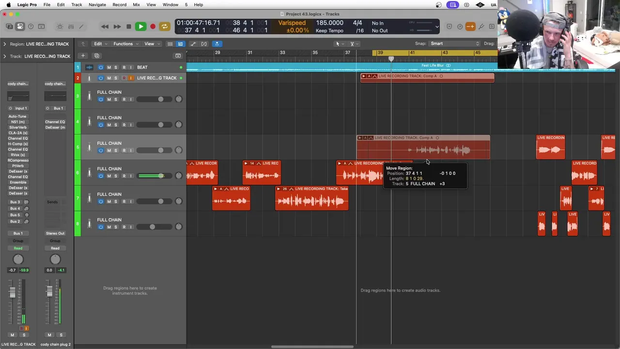Click the pan knob on track 6
Viewport: 620px width, 349px height.
click(178, 175)
